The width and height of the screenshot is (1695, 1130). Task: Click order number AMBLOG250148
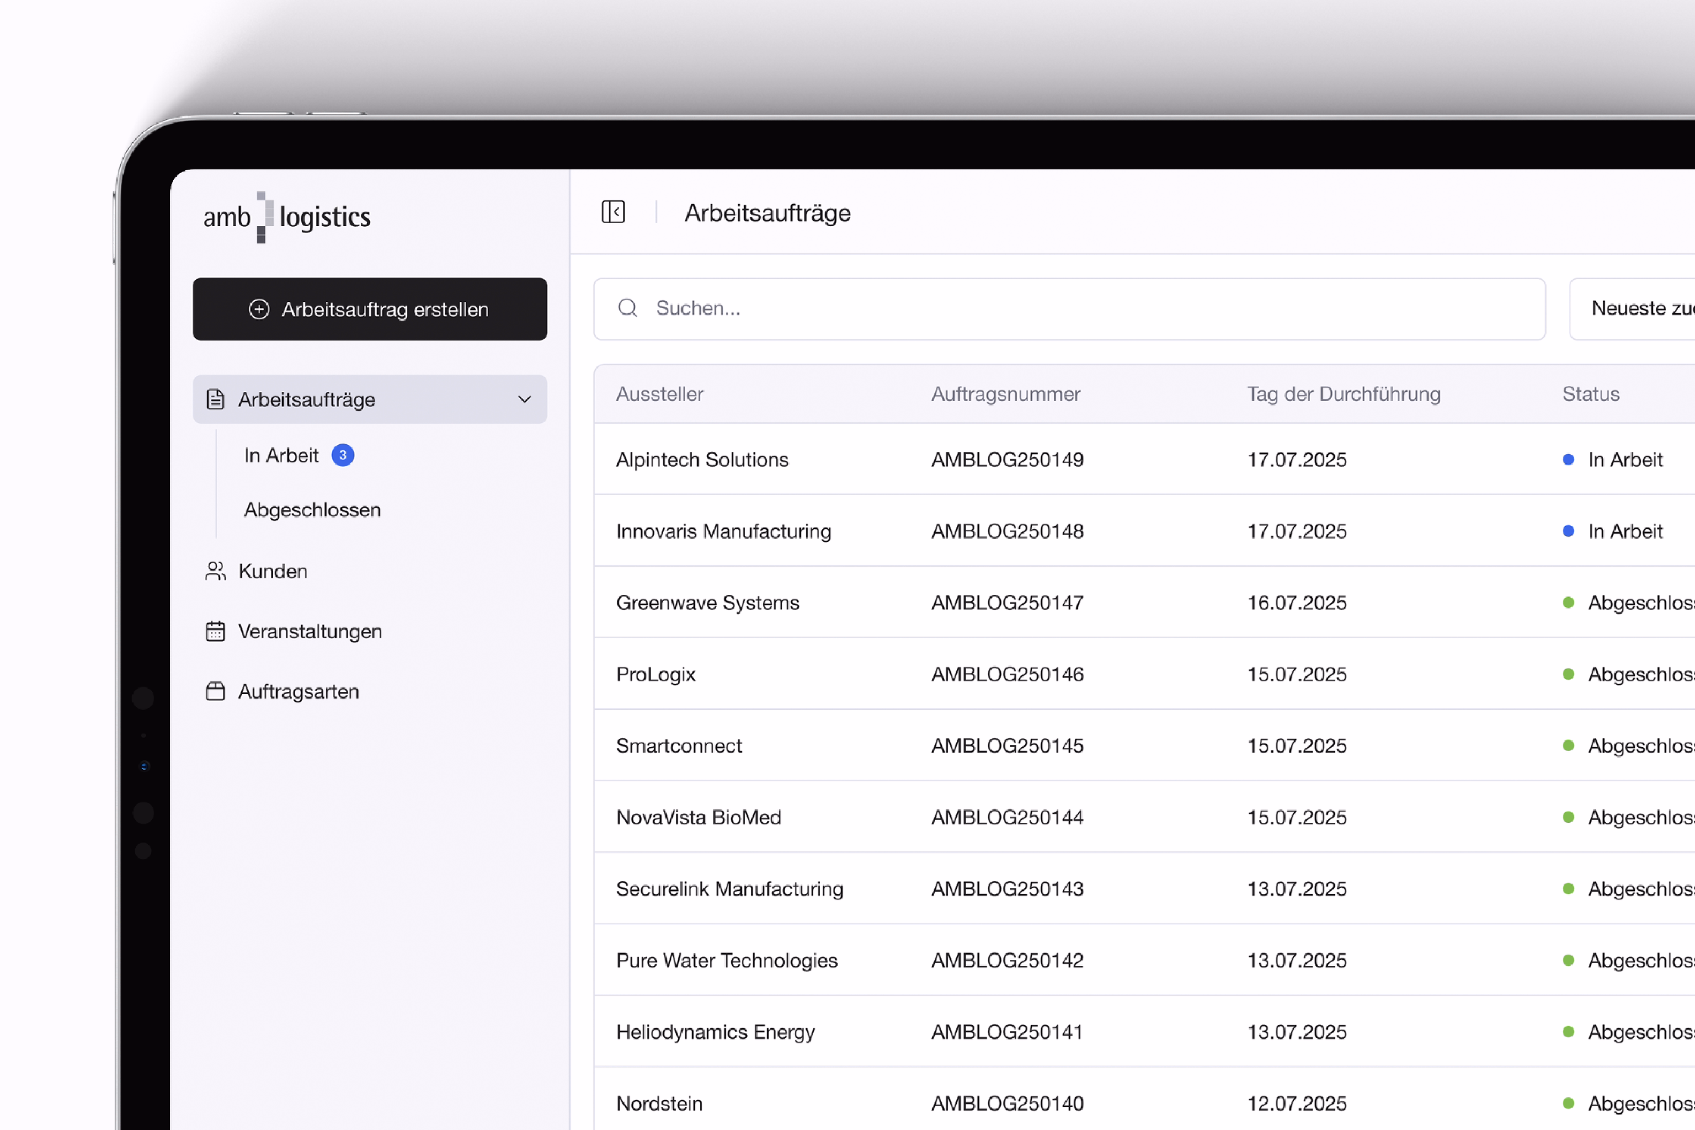[x=1008, y=531]
